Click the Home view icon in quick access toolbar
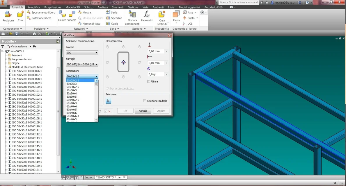The height and width of the screenshot is (186, 346). coord(34,33)
